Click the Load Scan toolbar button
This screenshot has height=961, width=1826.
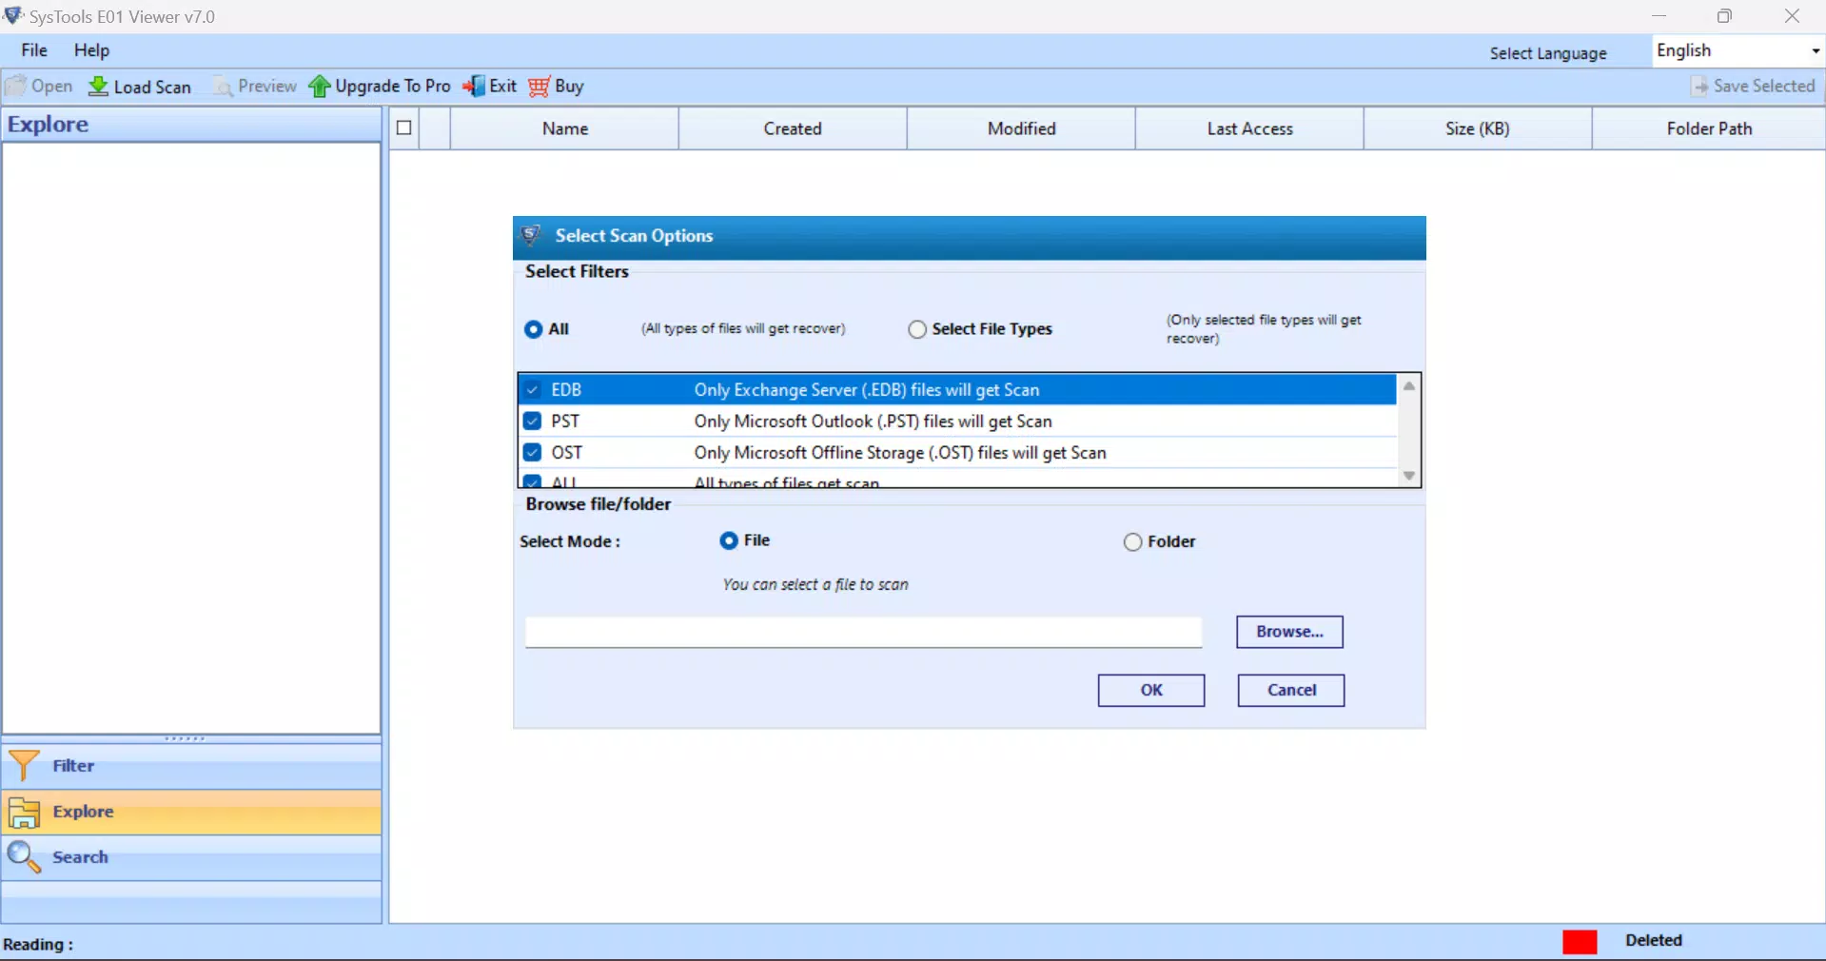pos(140,87)
